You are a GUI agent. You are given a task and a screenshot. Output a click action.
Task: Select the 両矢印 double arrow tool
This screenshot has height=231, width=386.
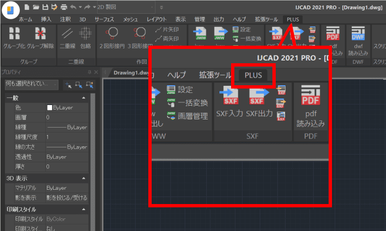pos(167,38)
